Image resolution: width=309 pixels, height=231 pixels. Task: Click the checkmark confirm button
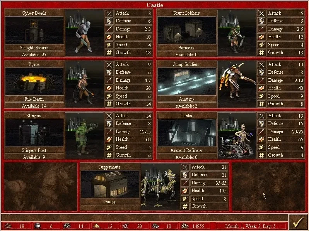pos(298,222)
